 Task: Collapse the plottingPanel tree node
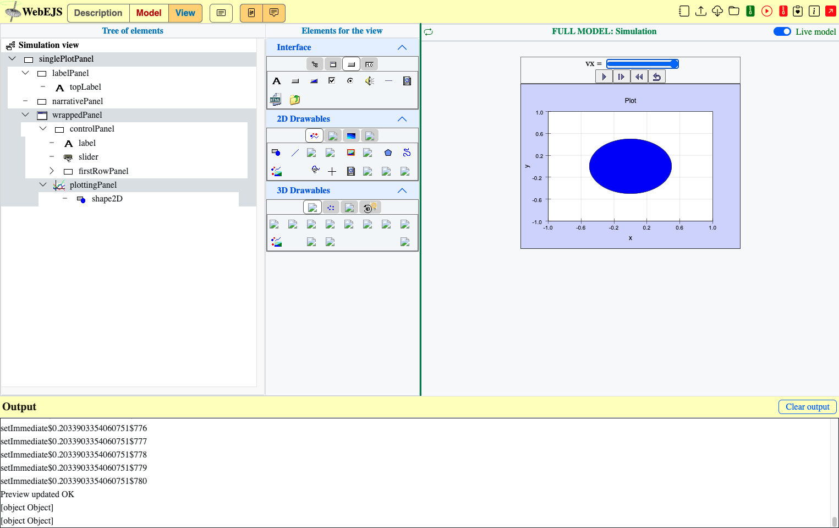(x=43, y=184)
